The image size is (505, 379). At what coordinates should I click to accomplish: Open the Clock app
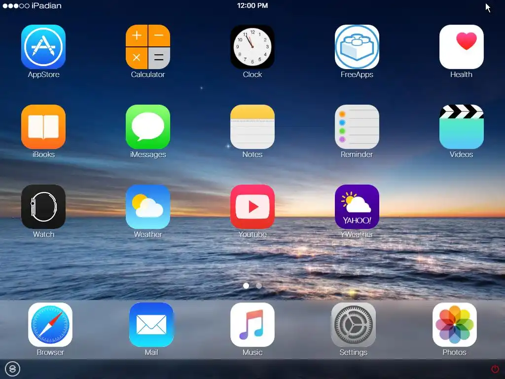pyautogui.click(x=252, y=47)
